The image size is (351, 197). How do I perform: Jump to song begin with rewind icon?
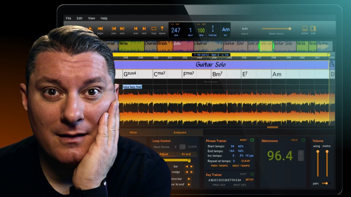point(100,28)
